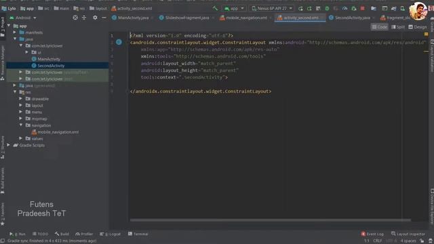434x244 pixels.
Task: Expand the layout folder in res
Action: coord(21,106)
